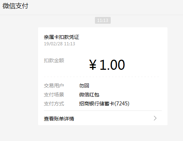The width and height of the screenshot is (183, 141).
Task: Select the 支付场景 label
Action: tap(54, 95)
